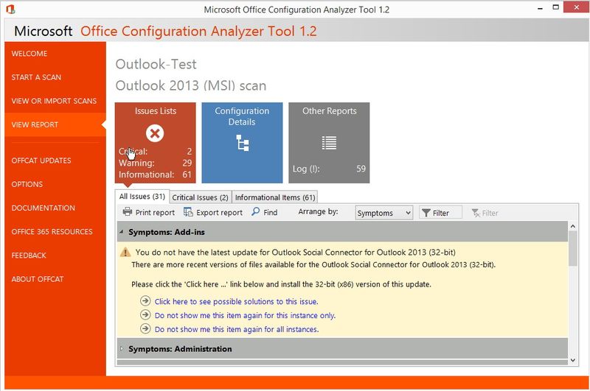
Task: Minimize the Analyzer Tool window
Action: [540, 8]
